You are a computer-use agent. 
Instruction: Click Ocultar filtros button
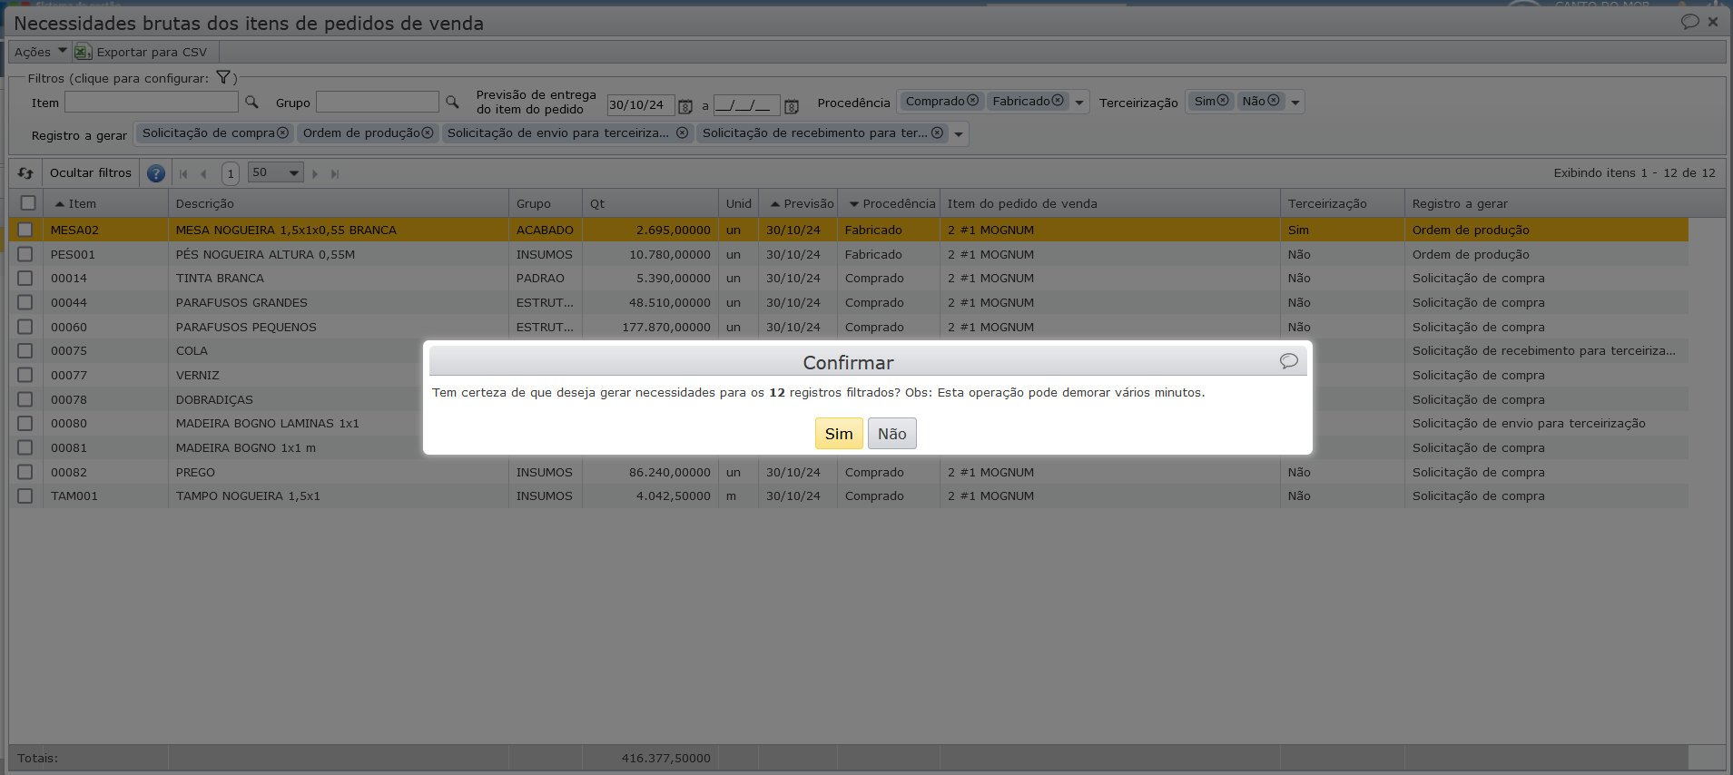(91, 172)
